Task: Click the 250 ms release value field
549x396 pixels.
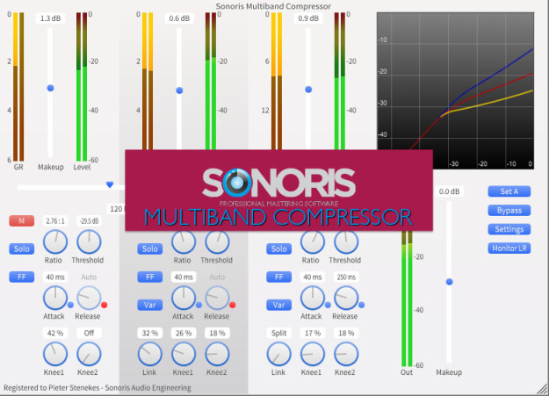Action: tap(346, 277)
